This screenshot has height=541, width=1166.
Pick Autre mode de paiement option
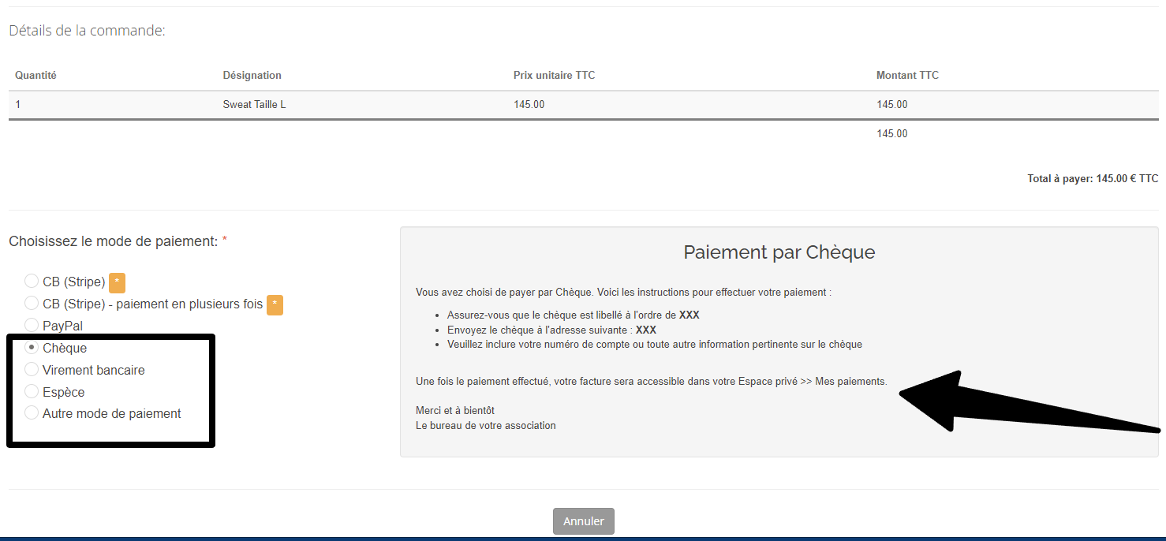[x=32, y=413]
